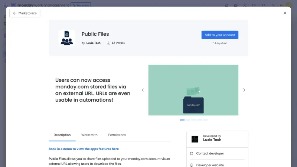This screenshot has width=297, height=167.
Task: Select the second carousel indicator dot
Action: point(188,120)
